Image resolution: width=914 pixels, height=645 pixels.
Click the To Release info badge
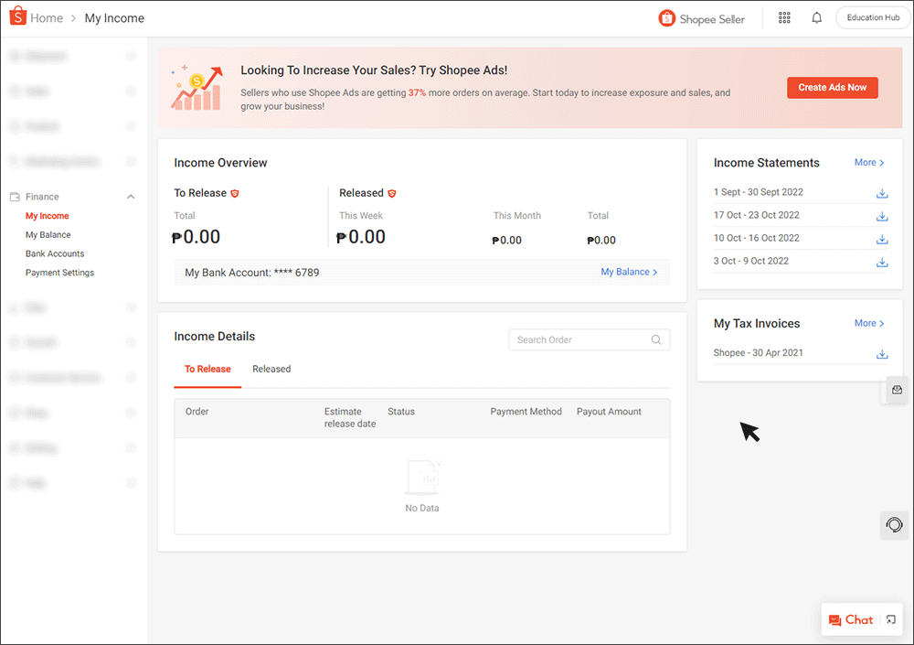coord(235,193)
